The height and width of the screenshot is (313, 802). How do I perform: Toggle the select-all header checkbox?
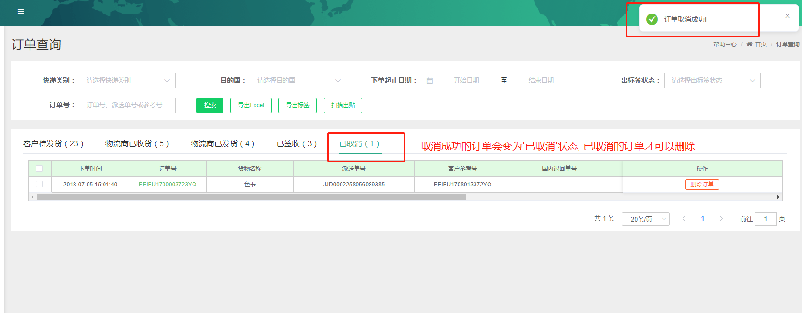[x=39, y=169]
